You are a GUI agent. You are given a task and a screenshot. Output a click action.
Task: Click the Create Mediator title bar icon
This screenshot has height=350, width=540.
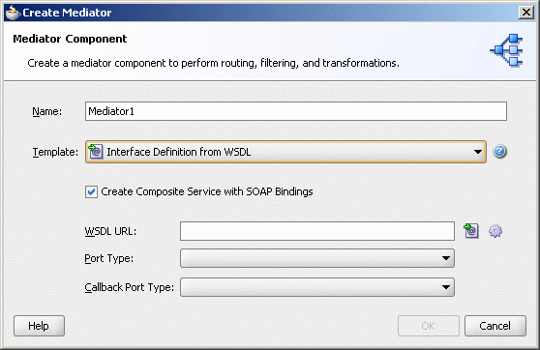(13, 13)
